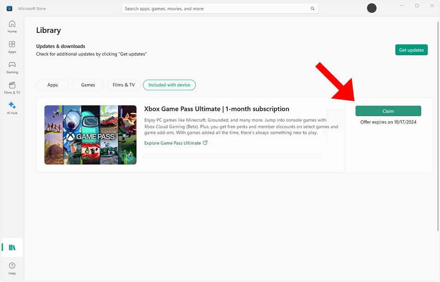Go to Gaming in the sidebar

12,67
